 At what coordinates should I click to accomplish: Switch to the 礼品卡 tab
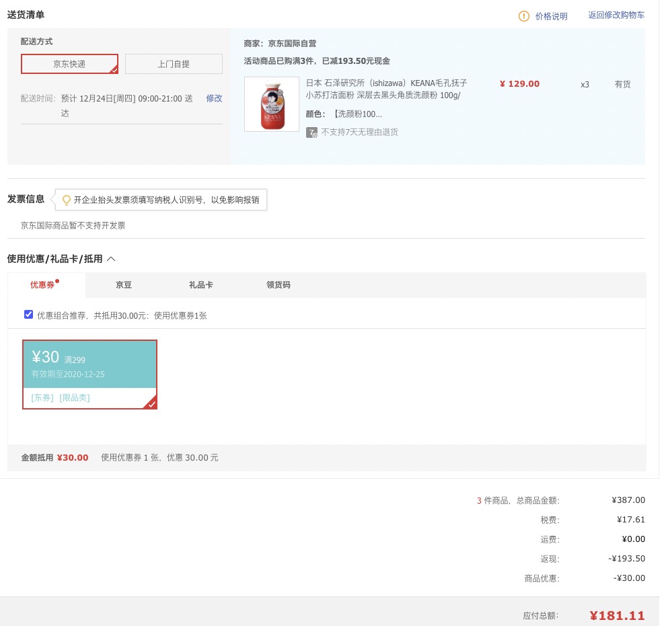click(x=201, y=285)
